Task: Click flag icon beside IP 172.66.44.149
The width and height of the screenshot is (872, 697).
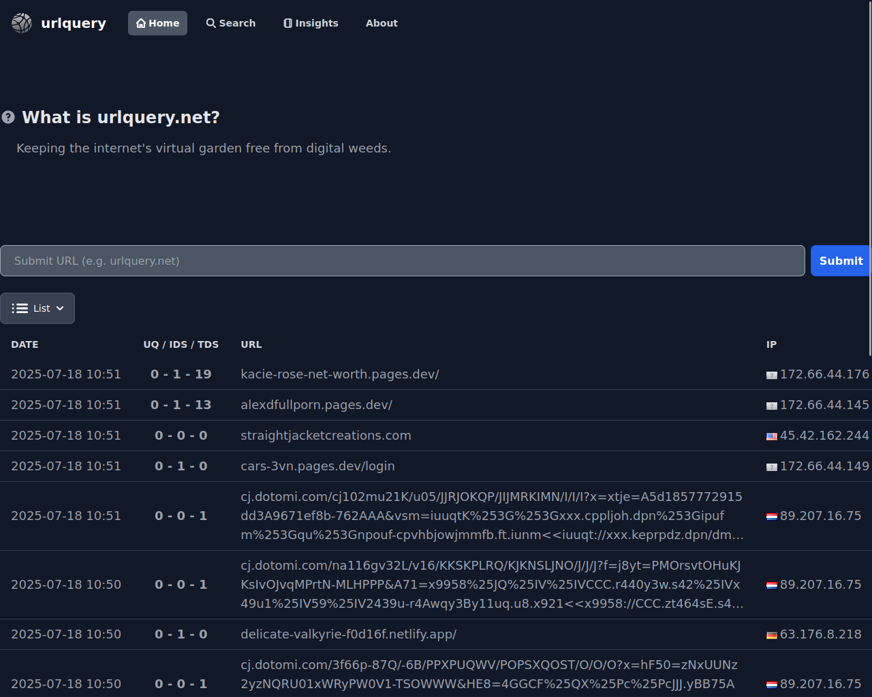Action: tap(772, 467)
